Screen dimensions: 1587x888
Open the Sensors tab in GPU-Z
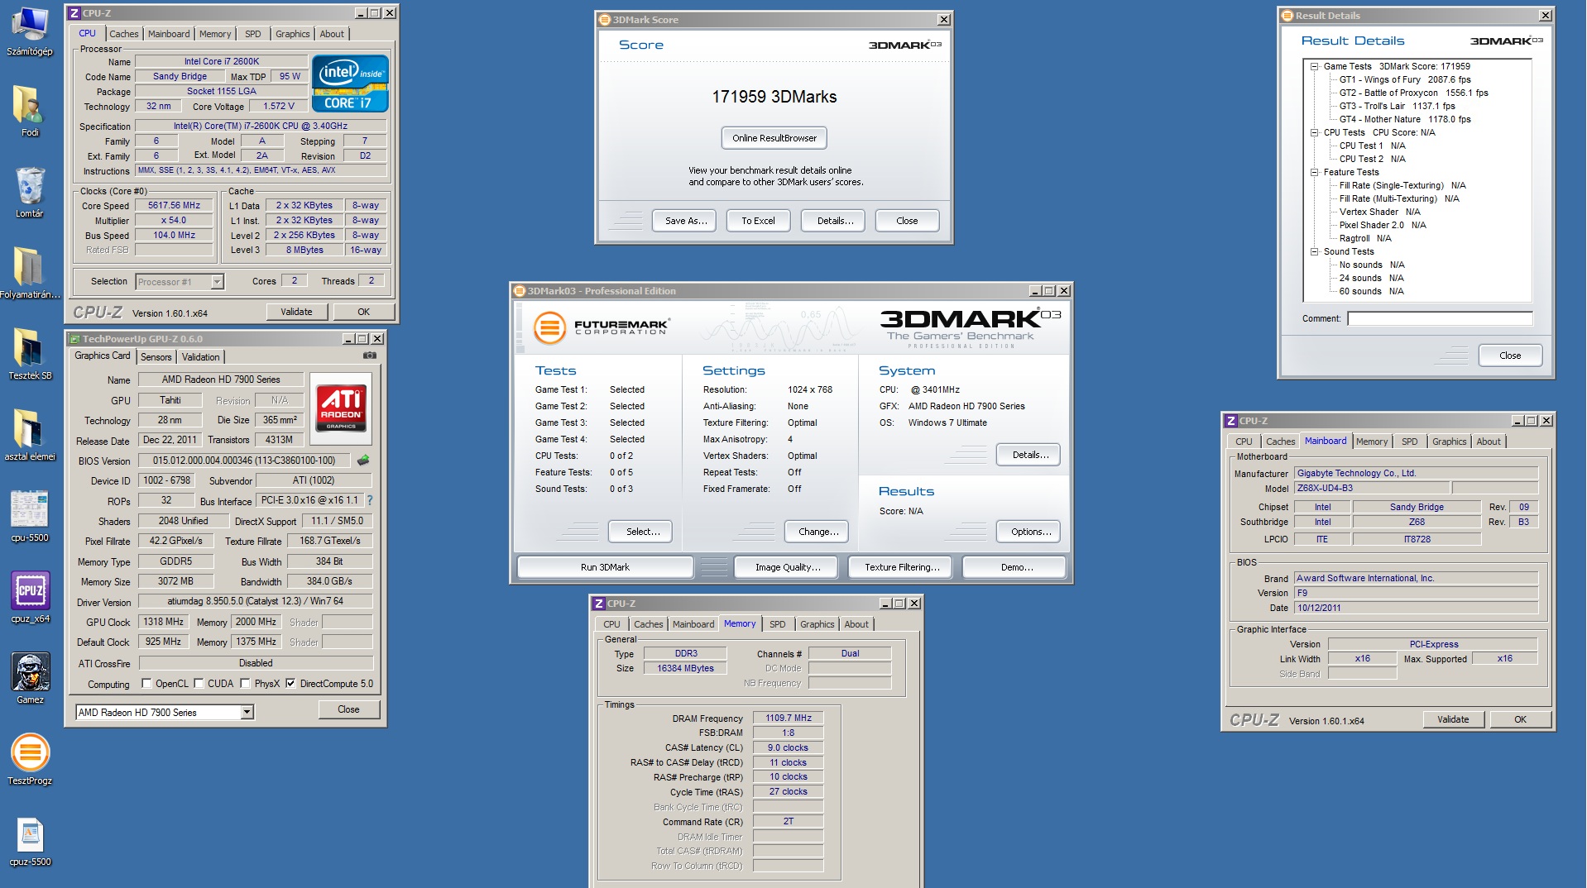point(156,357)
